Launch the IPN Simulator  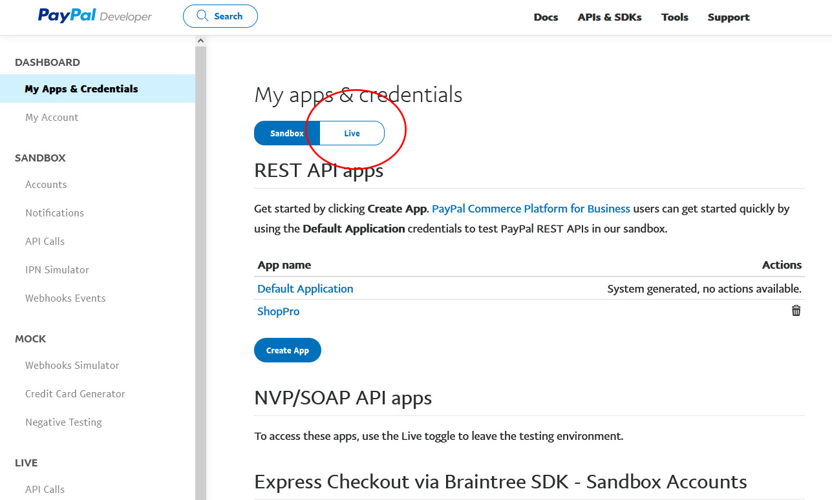pos(57,270)
